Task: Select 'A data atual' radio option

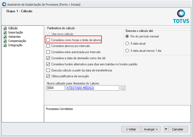Action: pyautogui.click(x=127, y=43)
